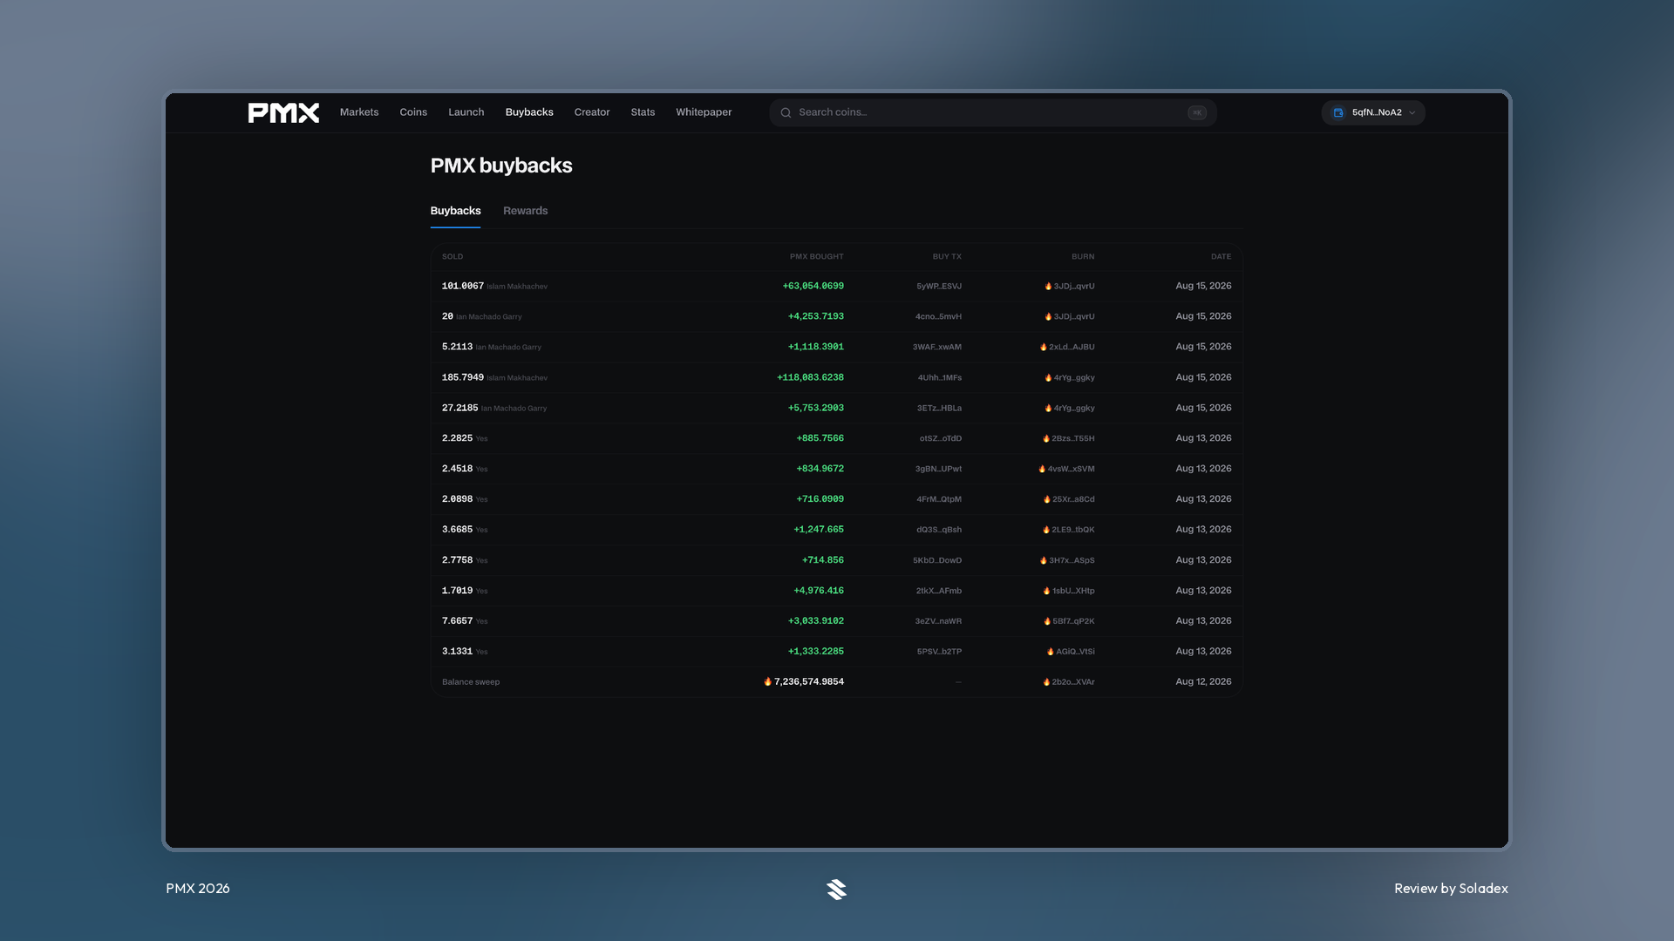The image size is (1674, 941).
Task: Click the wallet icon beside 5qfN..NoA2
Action: point(1338,112)
